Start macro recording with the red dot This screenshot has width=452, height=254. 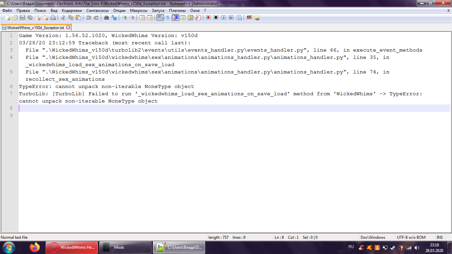(208, 18)
